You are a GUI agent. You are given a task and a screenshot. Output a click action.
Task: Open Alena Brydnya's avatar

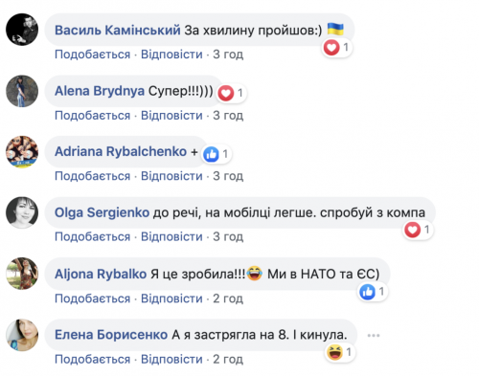(22, 91)
